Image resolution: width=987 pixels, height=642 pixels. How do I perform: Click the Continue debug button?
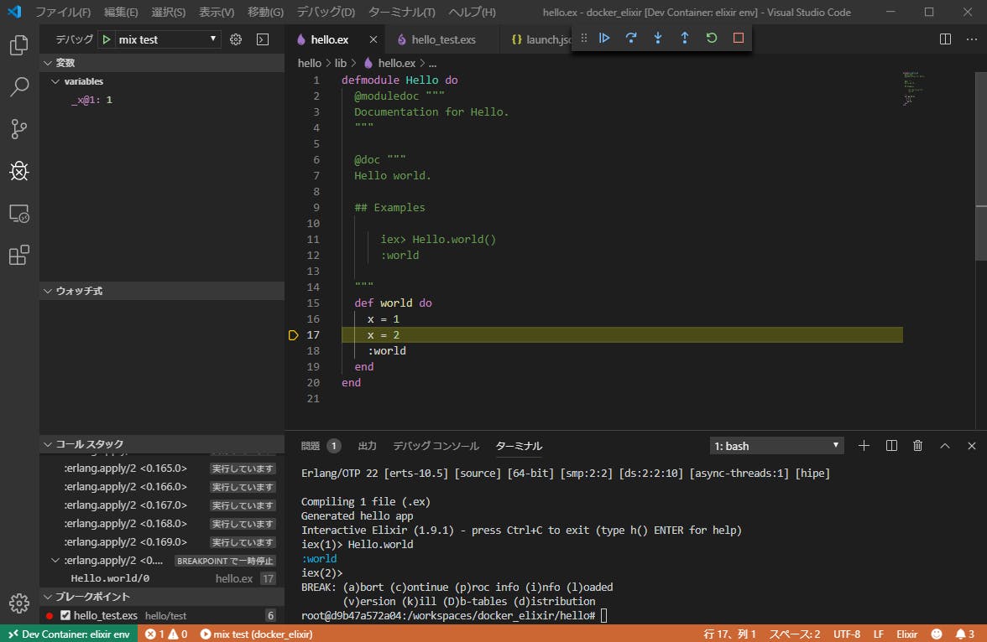pyautogui.click(x=604, y=38)
